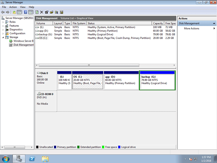Click the Unallocated black legend swatch
The width and height of the screenshot is (217, 163).
[x=37, y=147]
